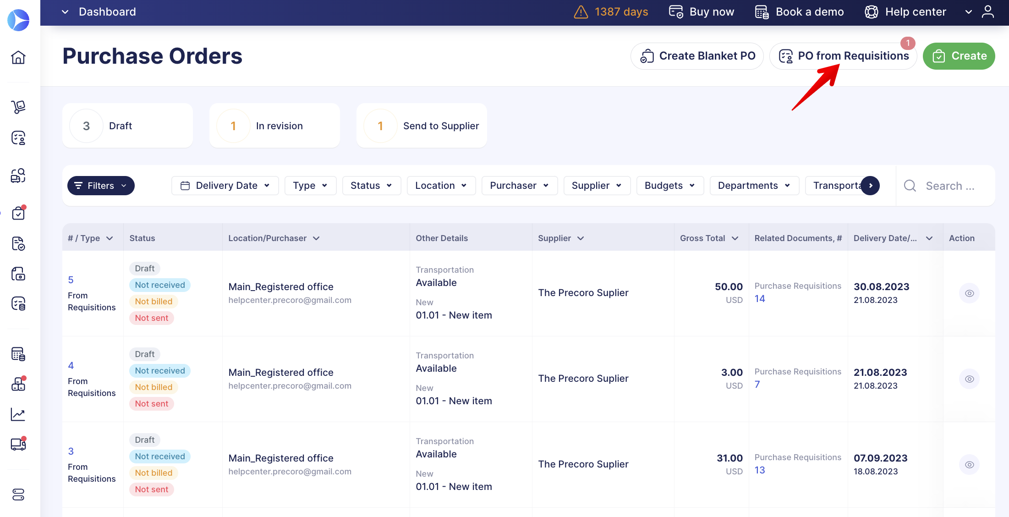Open the toggles settings sidebar icon
Image resolution: width=1009 pixels, height=517 pixels.
(18, 495)
